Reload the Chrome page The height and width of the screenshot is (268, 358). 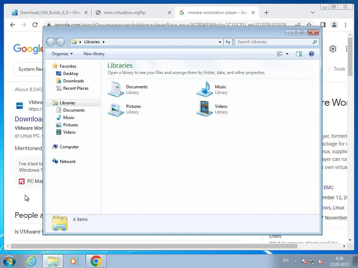pyautogui.click(x=35, y=25)
